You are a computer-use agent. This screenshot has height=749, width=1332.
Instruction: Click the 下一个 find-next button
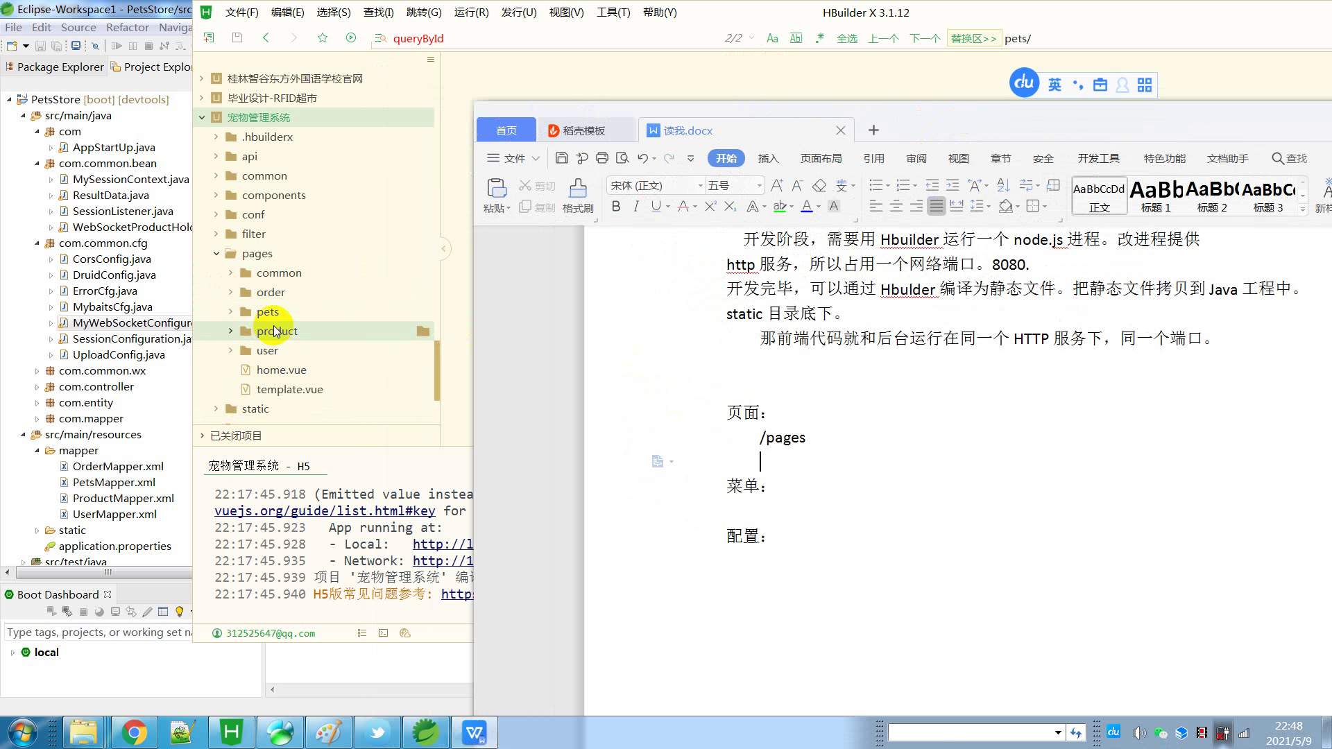coord(925,38)
